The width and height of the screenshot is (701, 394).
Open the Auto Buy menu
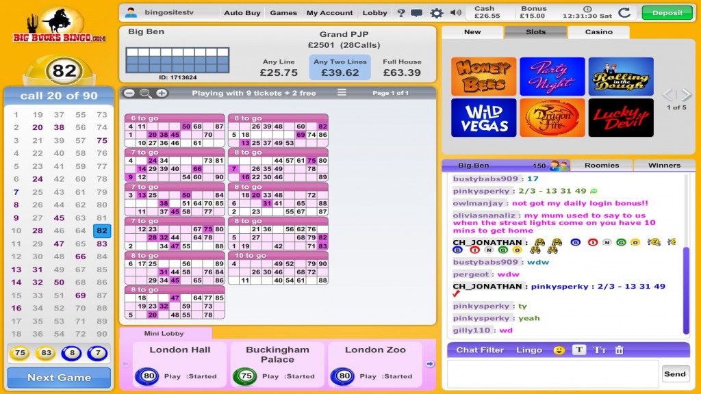pos(242,13)
